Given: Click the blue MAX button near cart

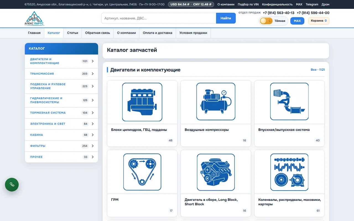Looking at the screenshot, I should [x=297, y=21].
